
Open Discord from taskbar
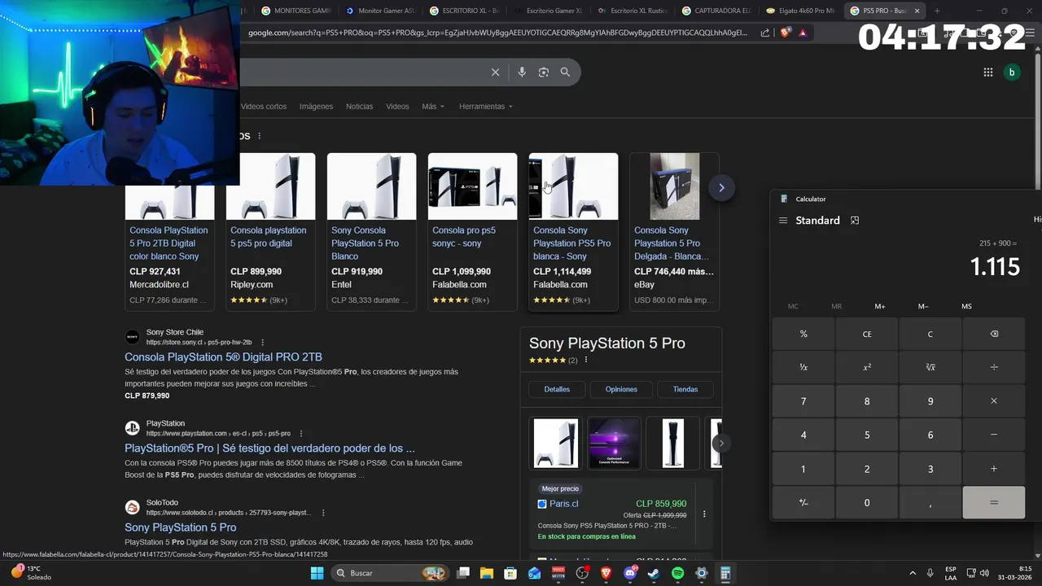click(x=630, y=573)
